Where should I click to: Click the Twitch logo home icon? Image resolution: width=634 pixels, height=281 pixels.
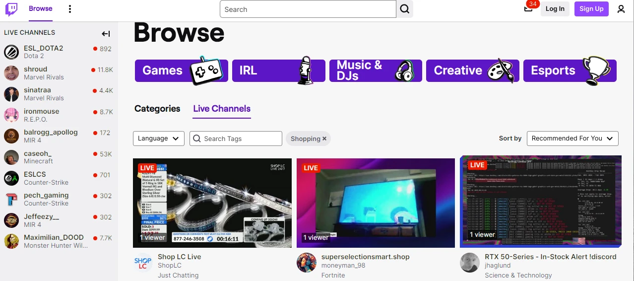pos(11,9)
